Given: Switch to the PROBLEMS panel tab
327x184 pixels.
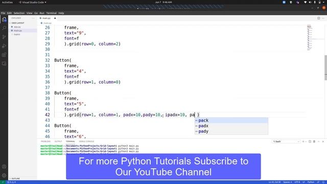Looking at the screenshot, I should pos(45,142).
